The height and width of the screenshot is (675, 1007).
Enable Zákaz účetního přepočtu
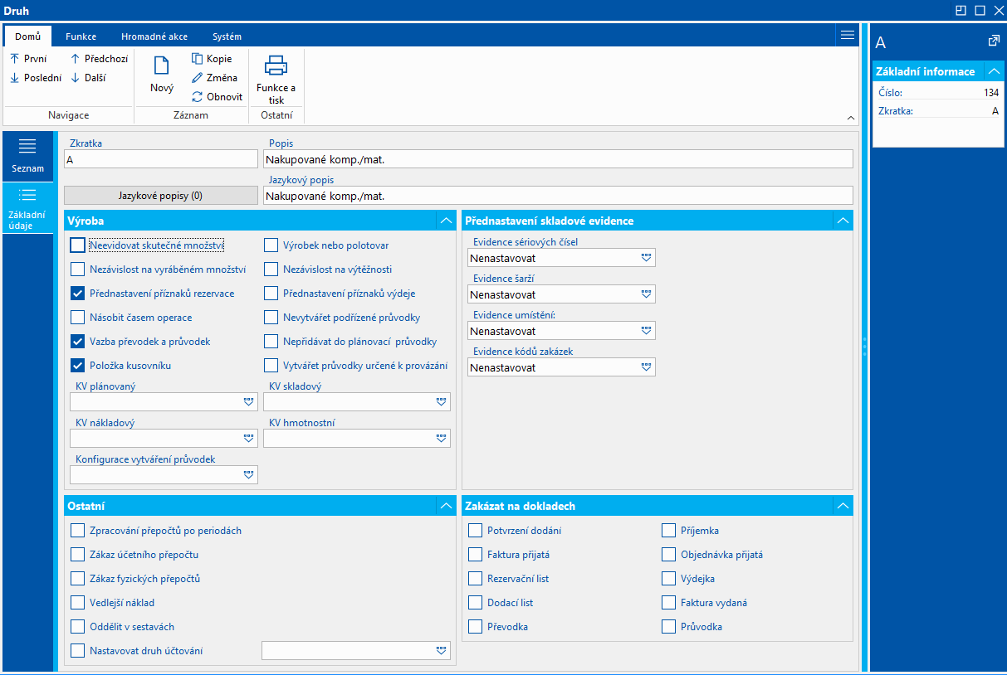(x=77, y=555)
